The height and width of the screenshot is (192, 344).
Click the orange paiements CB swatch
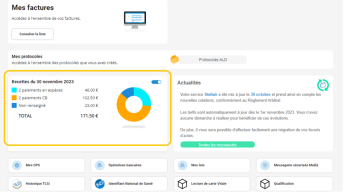[x=14, y=97]
